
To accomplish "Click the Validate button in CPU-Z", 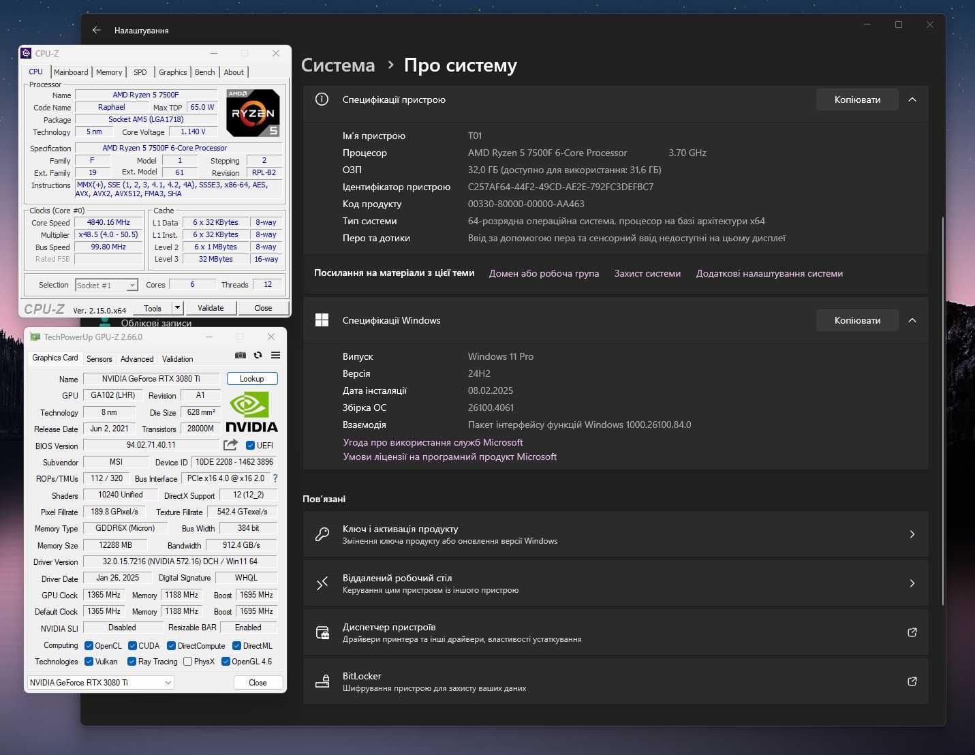I will coord(211,308).
